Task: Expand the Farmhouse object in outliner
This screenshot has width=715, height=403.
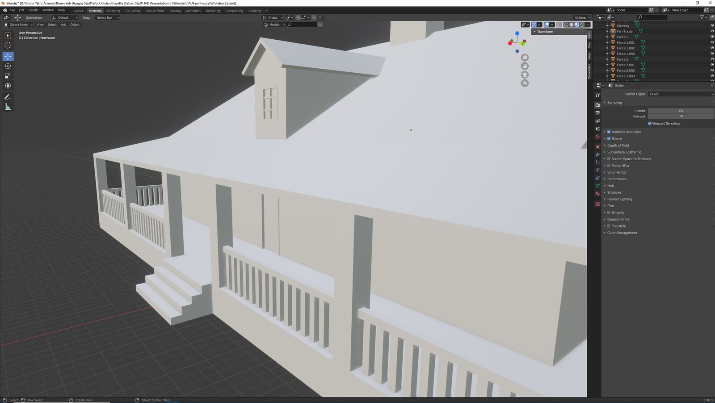Action: tap(607, 31)
